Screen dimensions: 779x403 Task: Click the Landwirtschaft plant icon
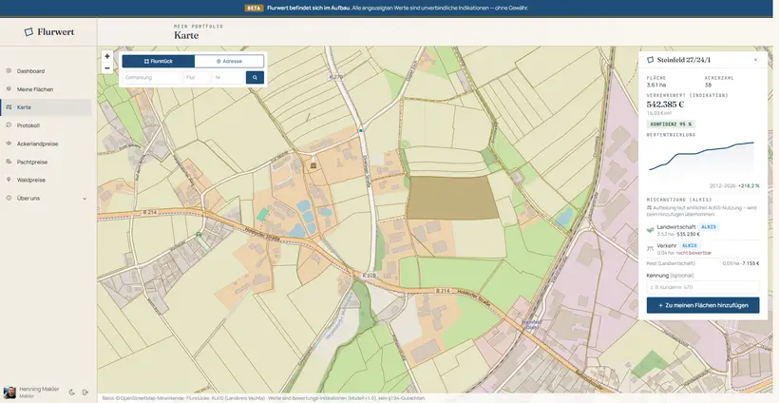pyautogui.click(x=650, y=231)
